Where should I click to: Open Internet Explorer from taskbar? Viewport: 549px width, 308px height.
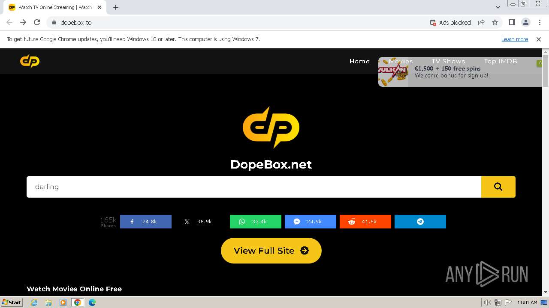(x=34, y=302)
